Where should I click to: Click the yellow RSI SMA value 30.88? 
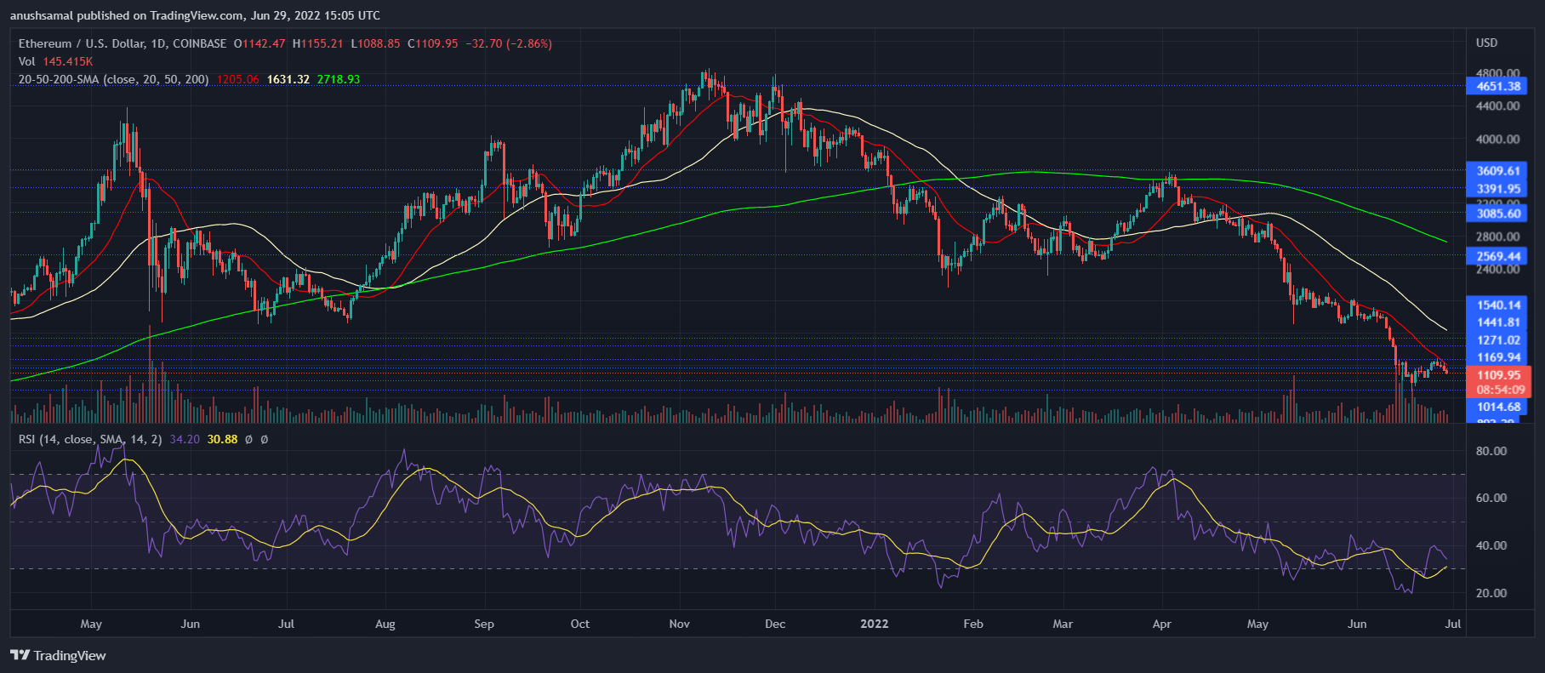click(222, 439)
